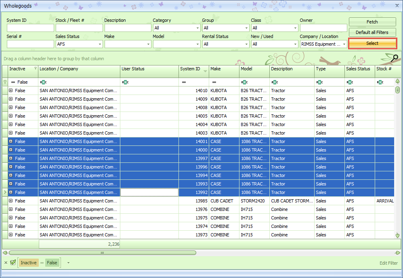Click the filter operator icon under User Status
The image size is (403, 278).
(125, 82)
